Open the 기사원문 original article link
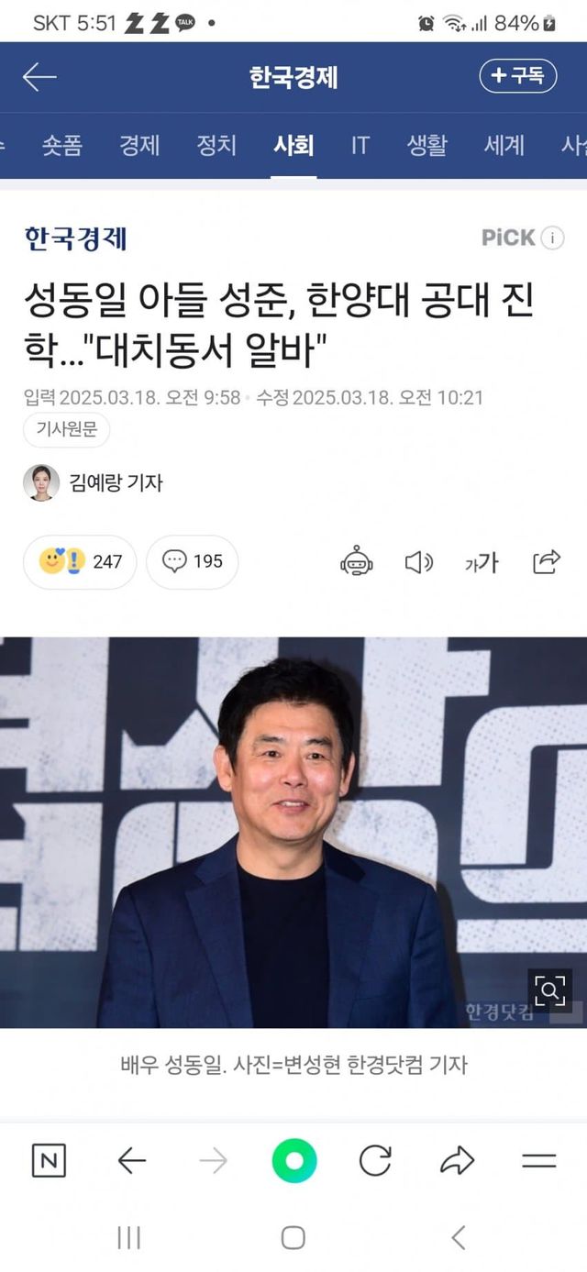587x1272 pixels. coord(66,429)
